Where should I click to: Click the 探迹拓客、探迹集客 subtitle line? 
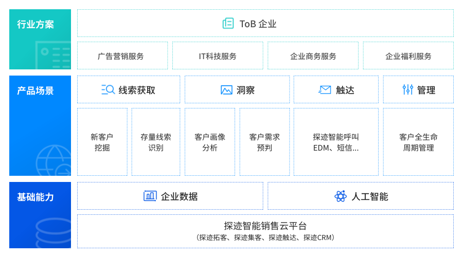pyautogui.click(x=265, y=237)
